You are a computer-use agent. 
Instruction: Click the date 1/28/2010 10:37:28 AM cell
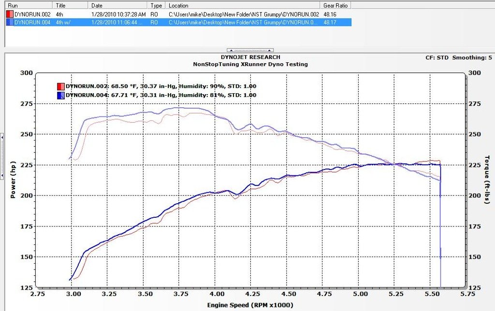119,14
